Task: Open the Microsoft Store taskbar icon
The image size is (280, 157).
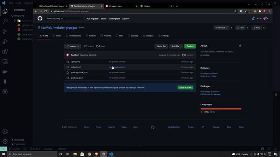Action: coord(82,154)
